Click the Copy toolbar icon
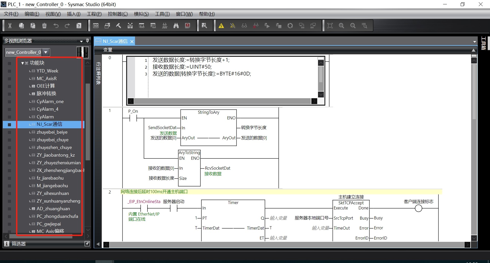Image resolution: width=490 pixels, height=263 pixels. [21, 26]
